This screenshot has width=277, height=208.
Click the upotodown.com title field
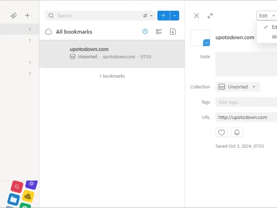pos(235,37)
